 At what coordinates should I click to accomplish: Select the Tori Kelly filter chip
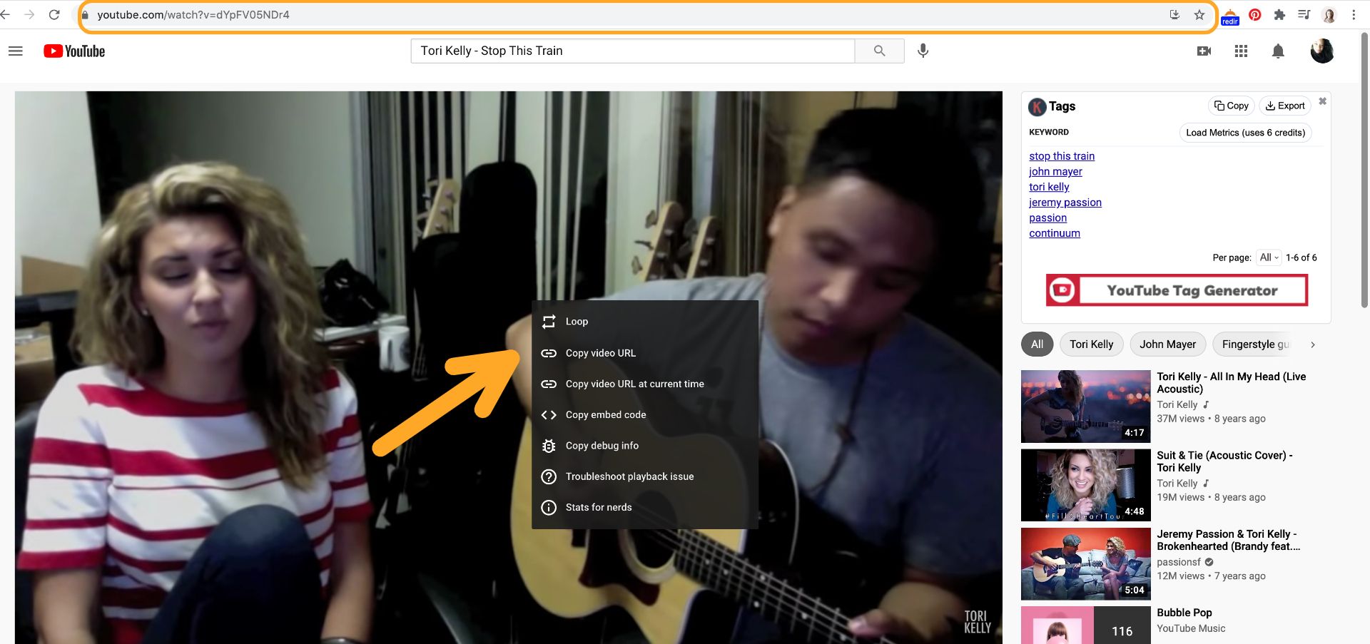[1091, 344]
